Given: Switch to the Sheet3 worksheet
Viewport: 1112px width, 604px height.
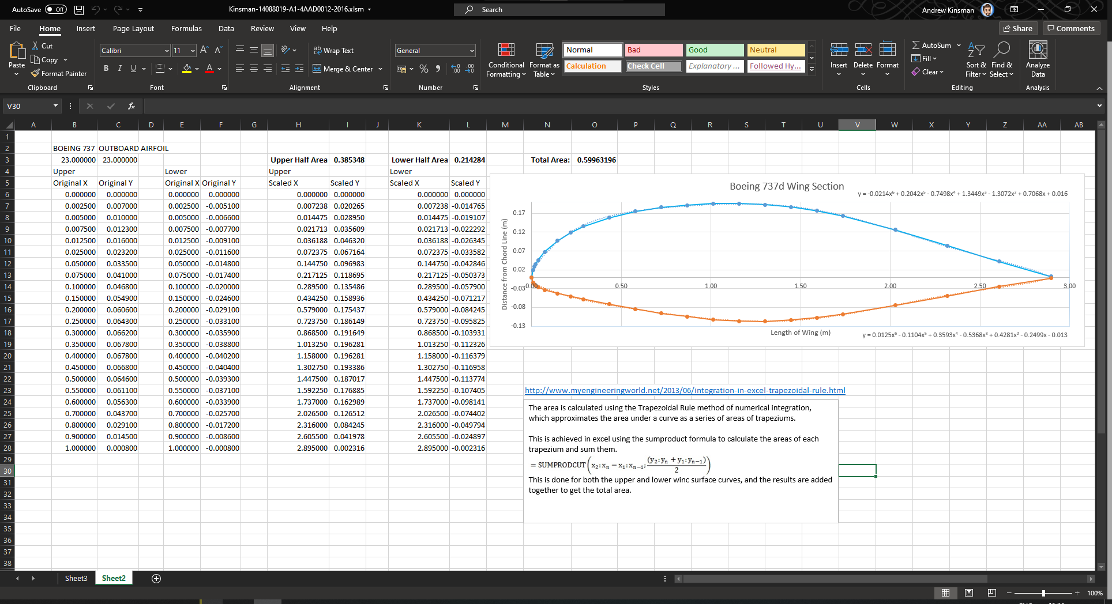Looking at the screenshot, I should 76,578.
